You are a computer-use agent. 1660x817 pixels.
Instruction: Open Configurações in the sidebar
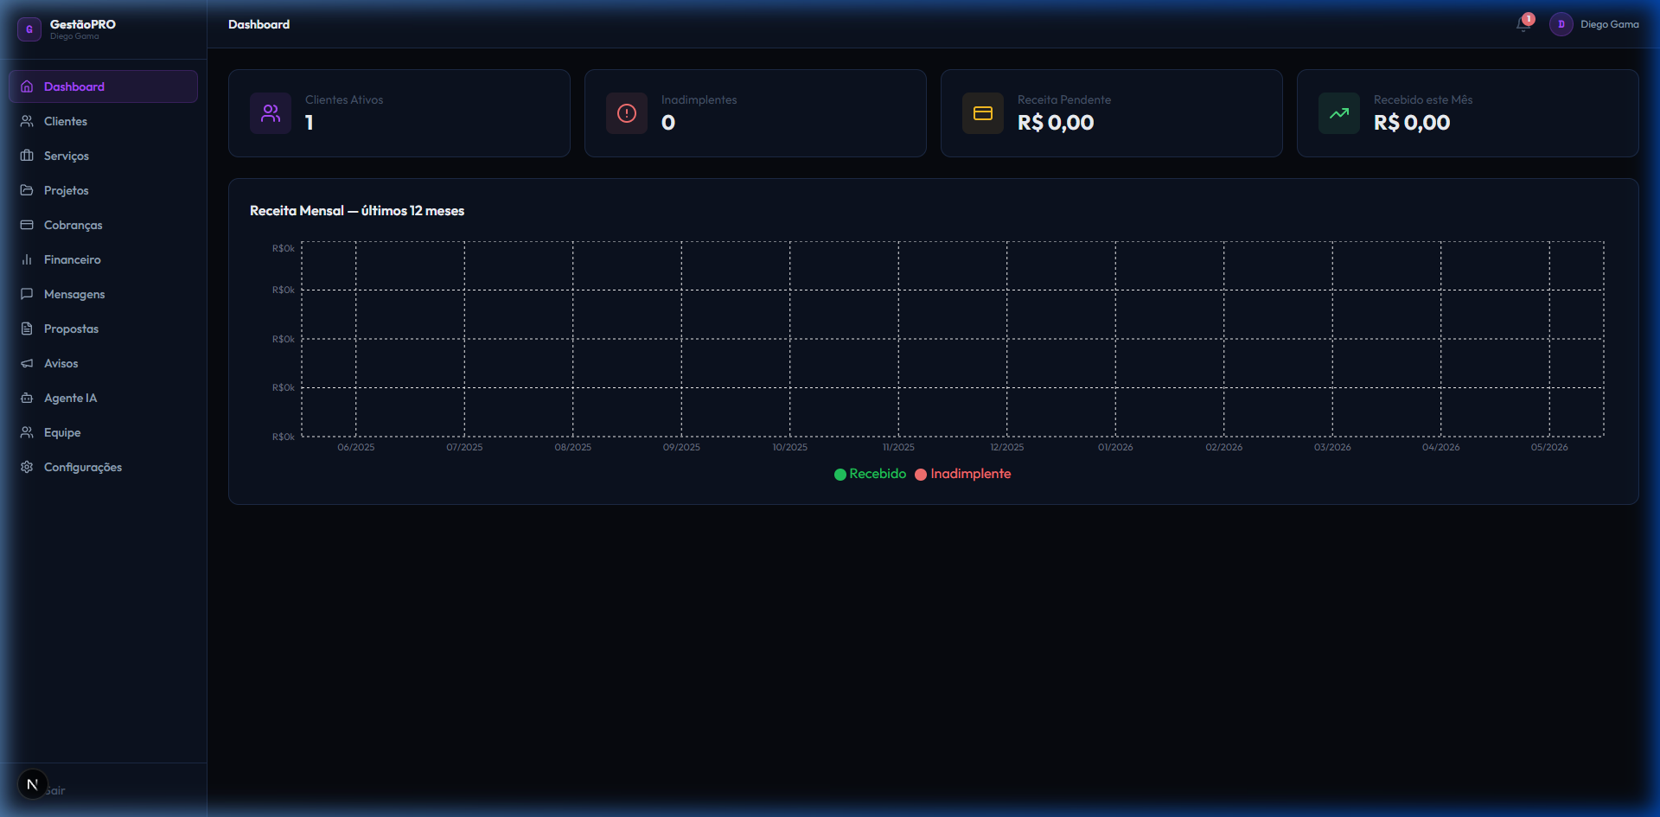click(x=103, y=467)
